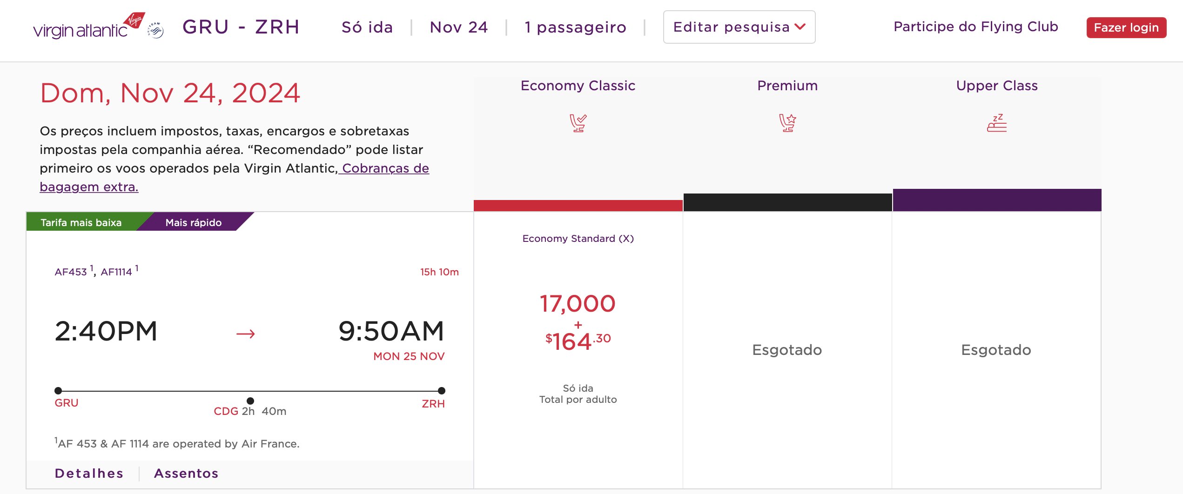This screenshot has height=494, width=1183.
Task: Click the purple Upper Class color bar
Action: coord(997,200)
